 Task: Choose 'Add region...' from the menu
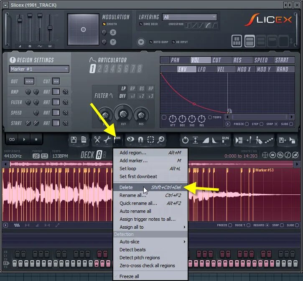coord(150,153)
